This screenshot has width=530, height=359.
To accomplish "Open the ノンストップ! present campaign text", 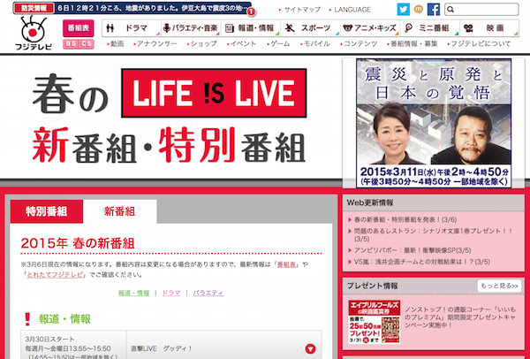I will pos(461,317).
